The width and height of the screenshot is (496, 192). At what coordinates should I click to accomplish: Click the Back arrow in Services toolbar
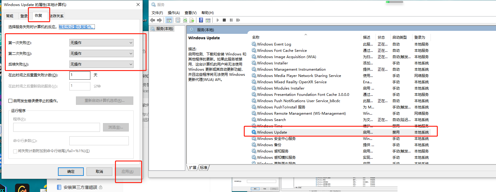(x=153, y=20)
